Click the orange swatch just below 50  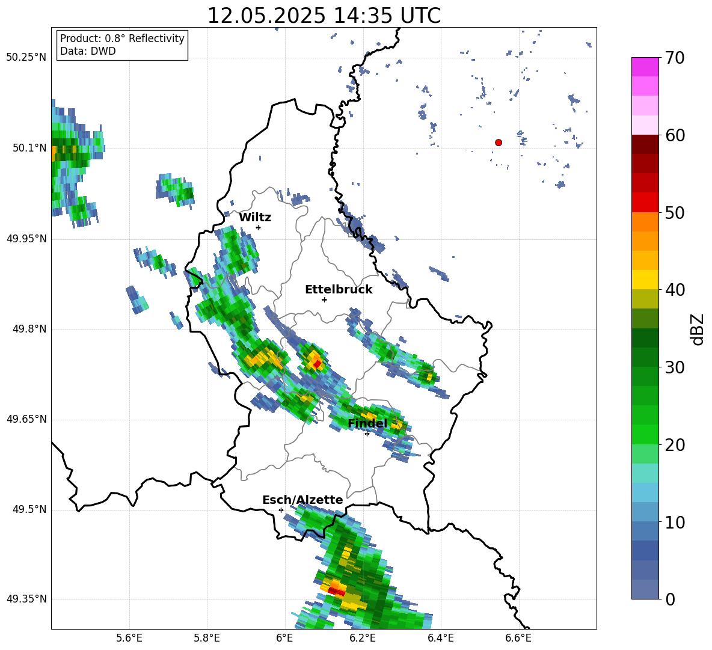point(645,222)
